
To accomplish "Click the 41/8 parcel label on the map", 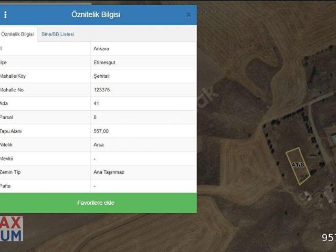I will (x=298, y=164).
